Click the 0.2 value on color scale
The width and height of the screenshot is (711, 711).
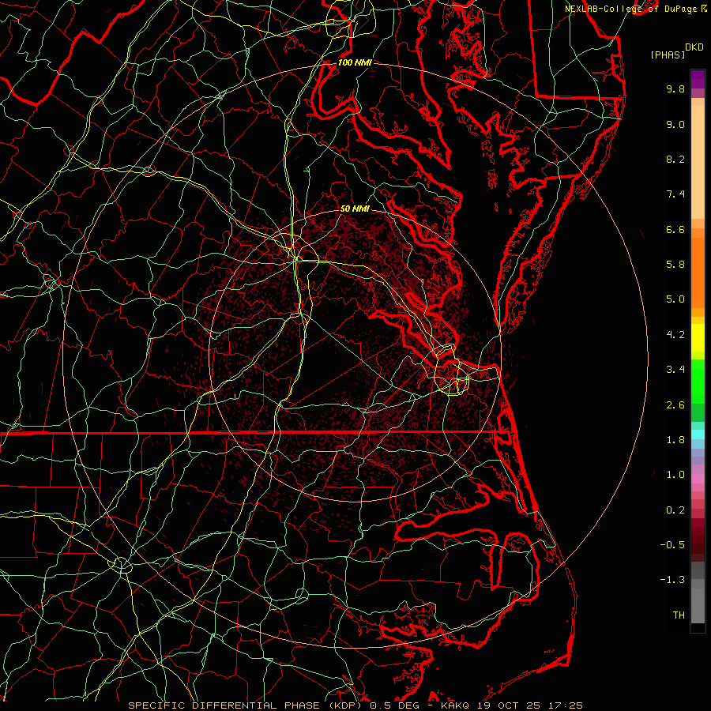(675, 510)
